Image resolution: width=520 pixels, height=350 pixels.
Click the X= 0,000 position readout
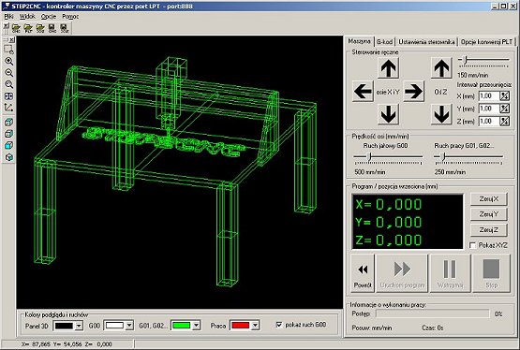(x=388, y=204)
